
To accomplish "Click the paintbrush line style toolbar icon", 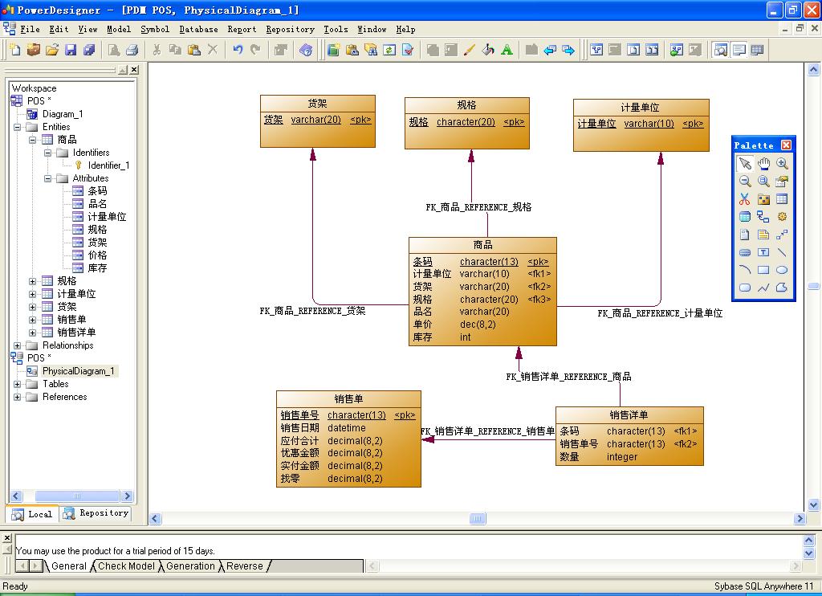I will point(469,50).
